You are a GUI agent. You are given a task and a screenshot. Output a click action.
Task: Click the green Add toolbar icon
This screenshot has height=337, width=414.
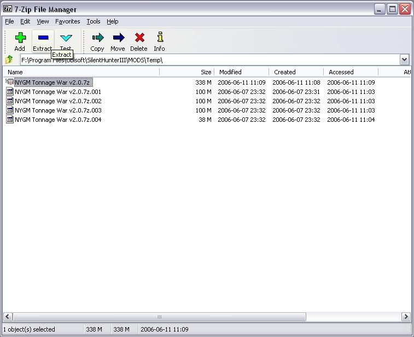(x=20, y=38)
